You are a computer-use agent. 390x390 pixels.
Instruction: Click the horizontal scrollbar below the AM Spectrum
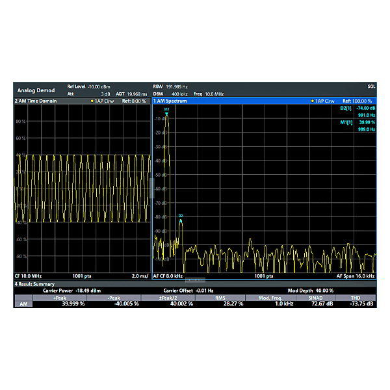195,279
